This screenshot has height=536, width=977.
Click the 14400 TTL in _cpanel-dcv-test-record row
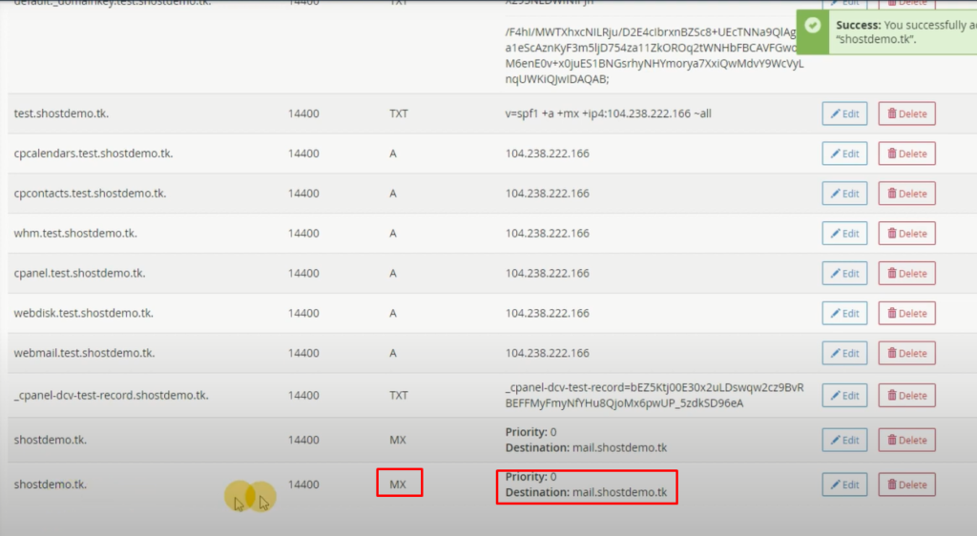click(303, 395)
